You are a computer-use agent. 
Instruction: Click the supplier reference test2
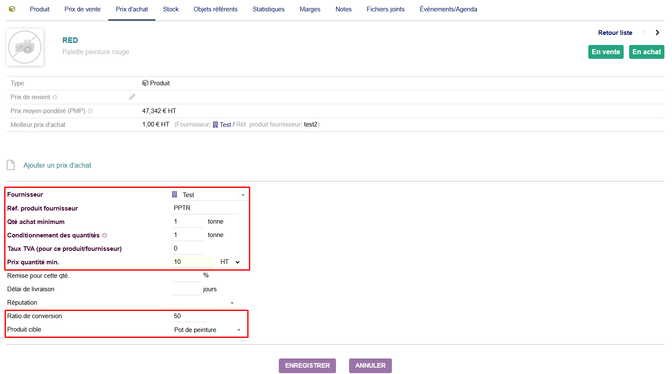pos(311,124)
